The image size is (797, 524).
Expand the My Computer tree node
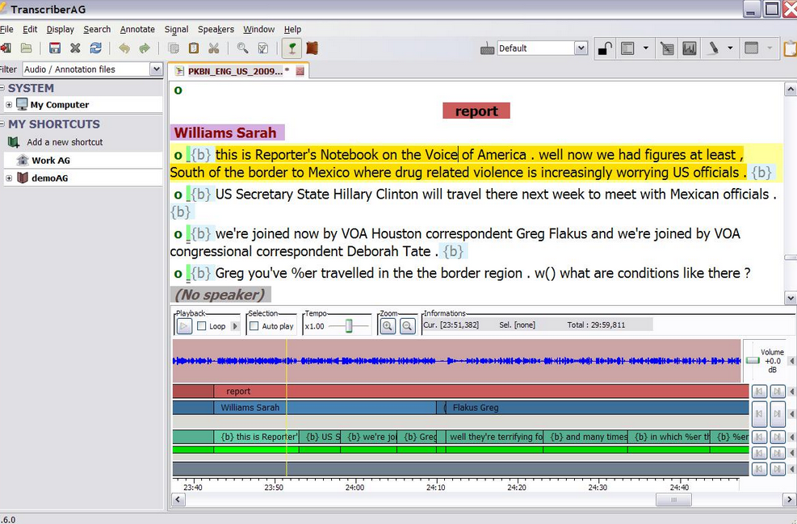tap(9, 105)
